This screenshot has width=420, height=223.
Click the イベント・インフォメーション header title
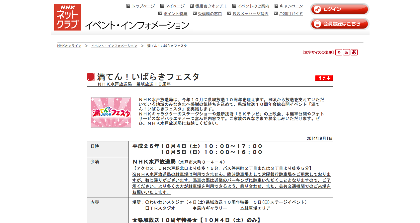click(x=137, y=25)
